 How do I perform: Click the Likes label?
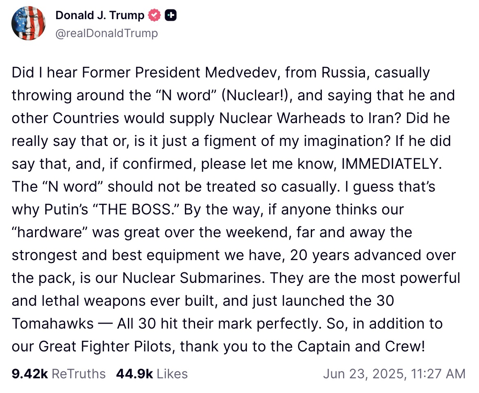[172, 373]
